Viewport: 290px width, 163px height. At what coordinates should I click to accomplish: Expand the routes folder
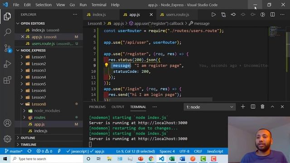click(x=24, y=117)
